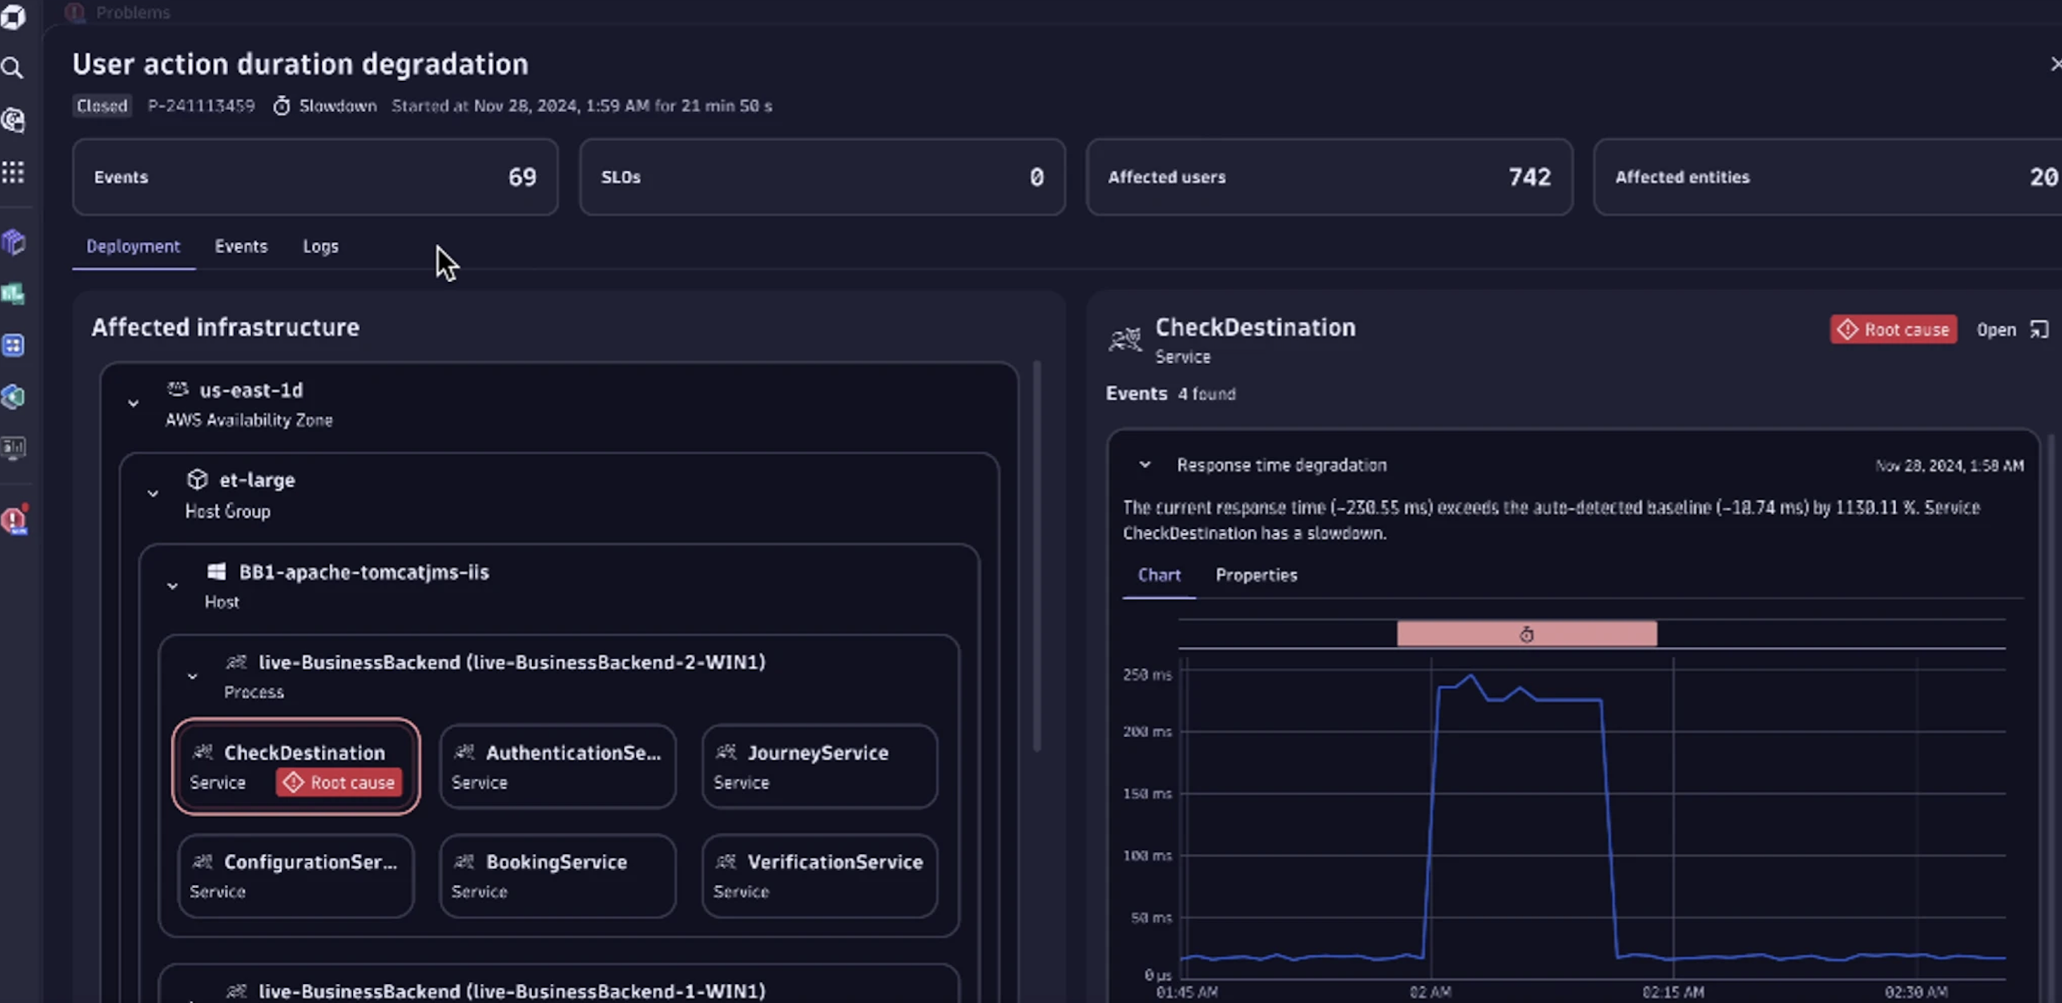Open the monitoring dashboard icon near sidebar bottom
2062x1003 pixels.
coord(13,448)
